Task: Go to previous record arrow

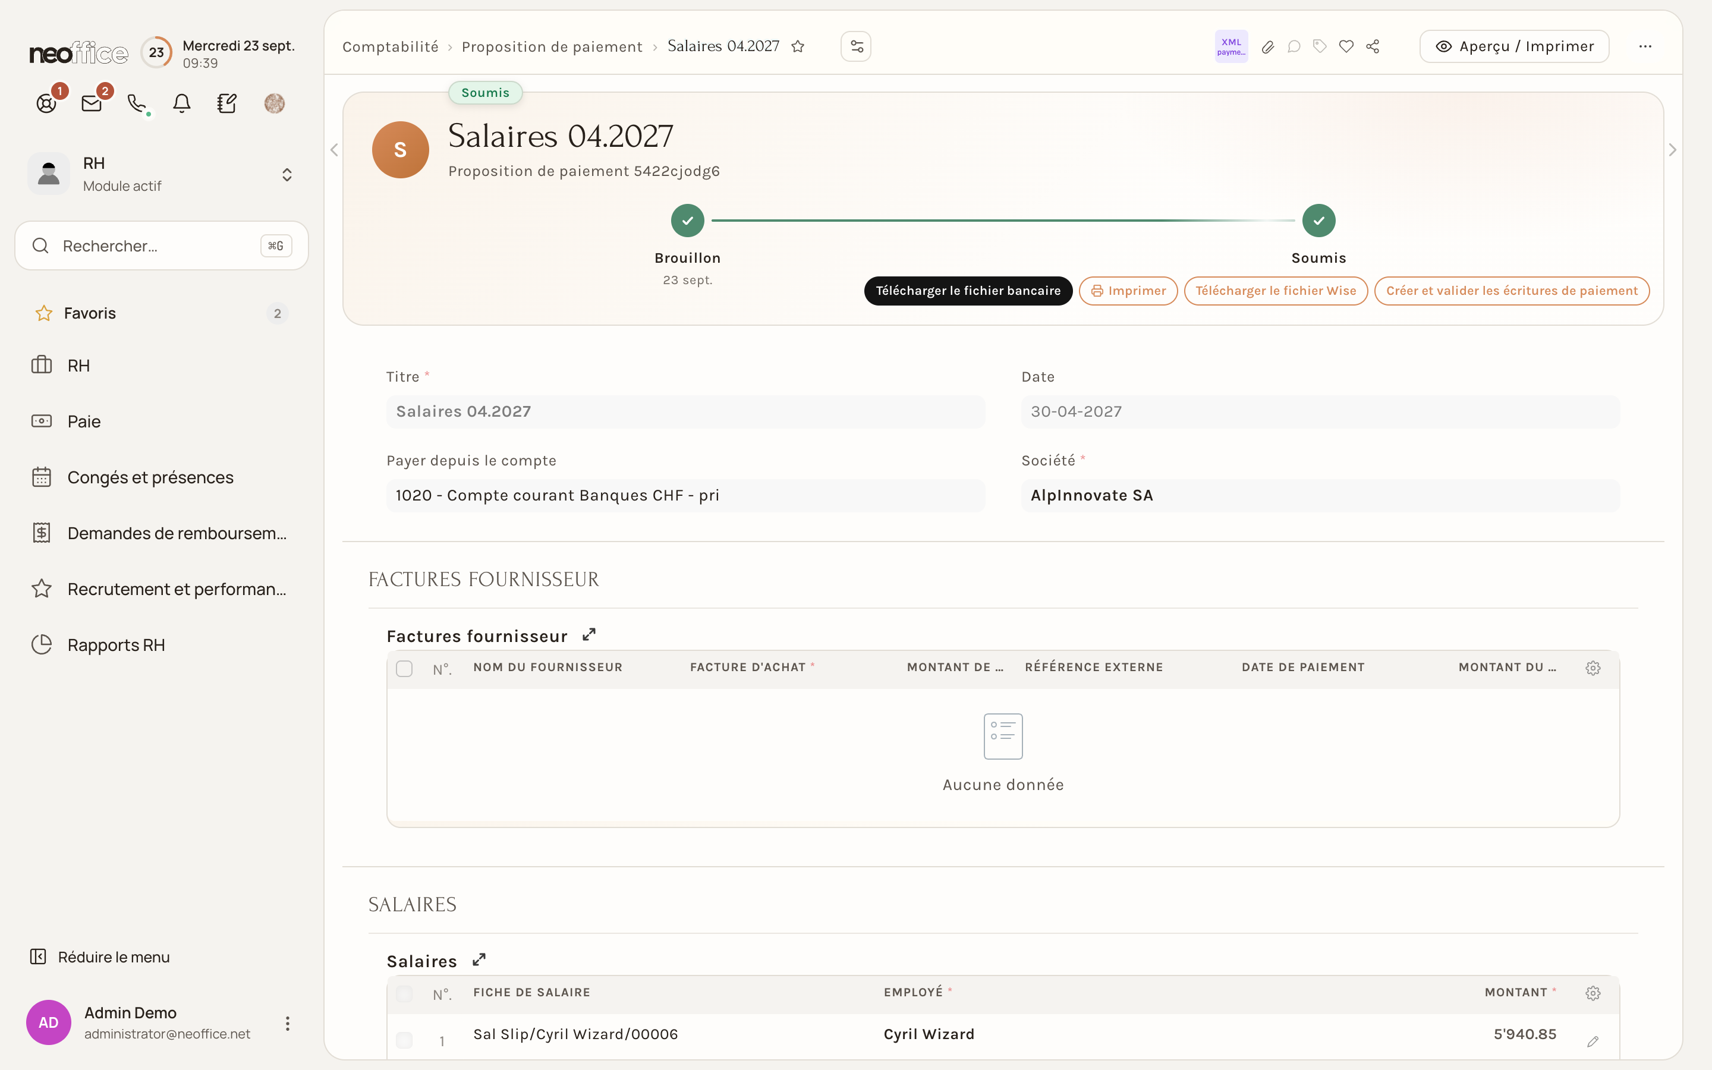Action: 334,150
